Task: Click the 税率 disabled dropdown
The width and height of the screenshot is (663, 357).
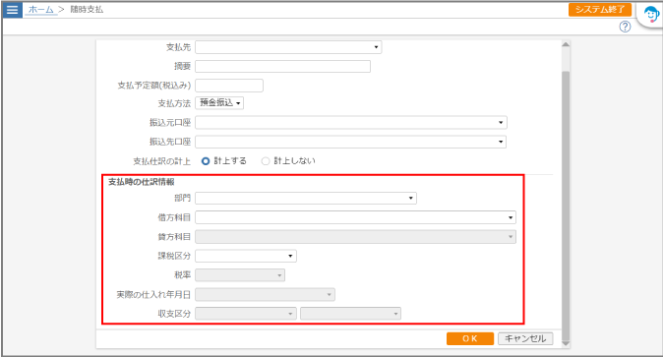Action: coord(240,275)
